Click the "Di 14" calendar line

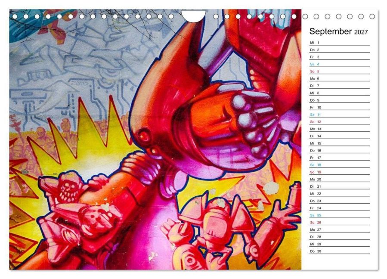[340, 136]
